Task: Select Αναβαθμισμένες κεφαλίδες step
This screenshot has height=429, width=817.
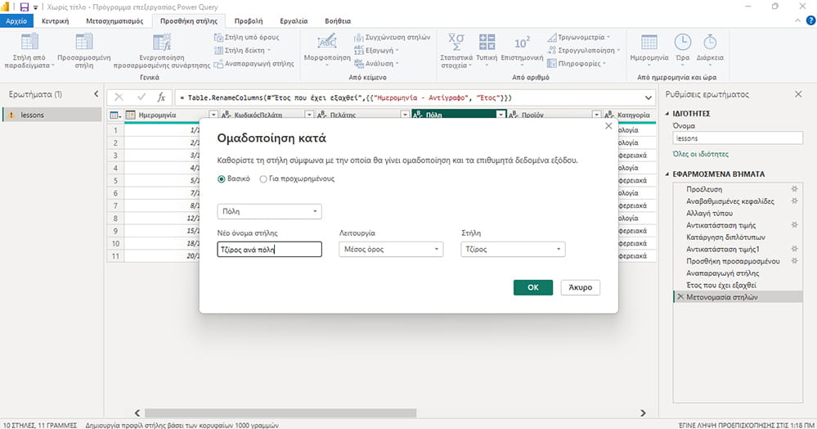Action: pyautogui.click(x=730, y=201)
